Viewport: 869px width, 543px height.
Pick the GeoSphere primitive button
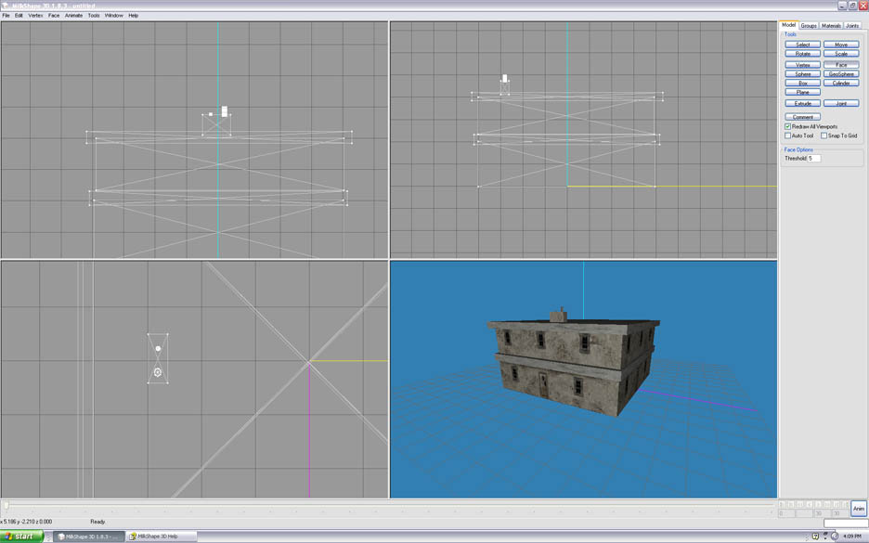tap(841, 73)
